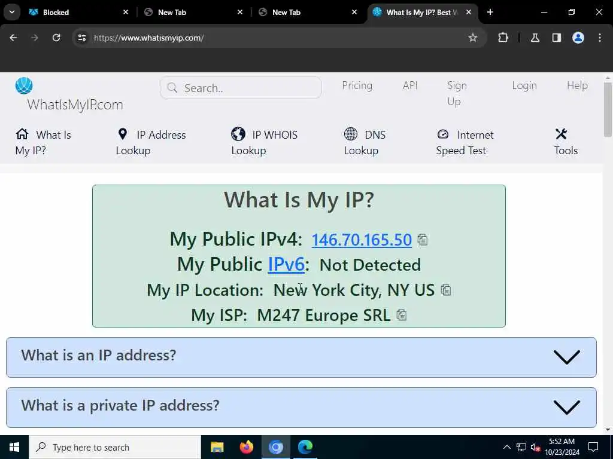The width and height of the screenshot is (613, 459).
Task: Open Microsoft Edge from taskbar
Action: [x=305, y=447]
